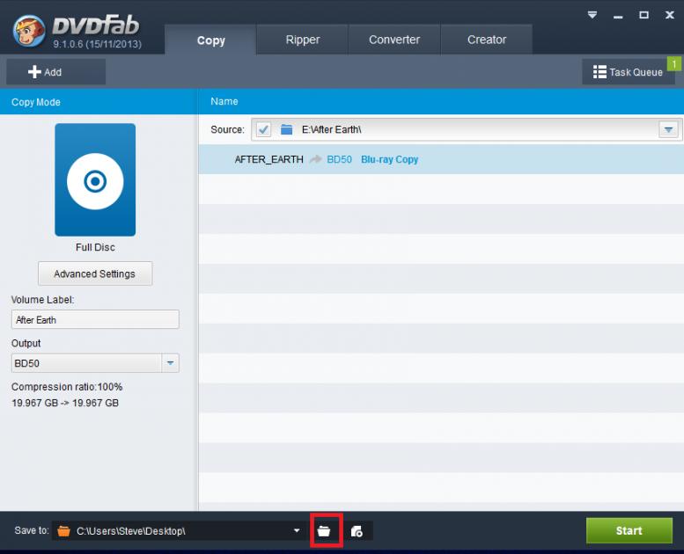Click the Volume Label text field

[x=95, y=320]
